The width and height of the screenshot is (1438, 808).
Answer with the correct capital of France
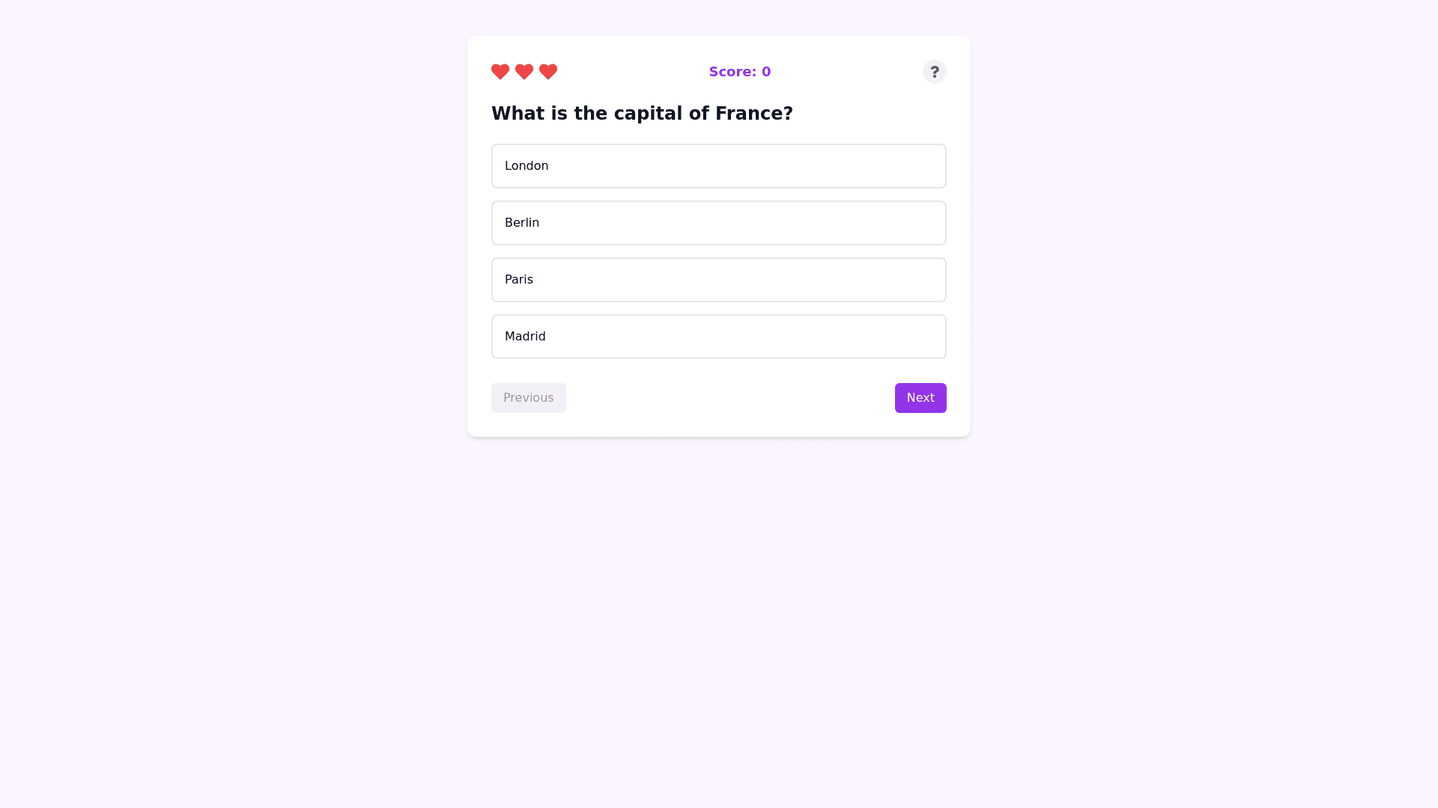(x=718, y=280)
